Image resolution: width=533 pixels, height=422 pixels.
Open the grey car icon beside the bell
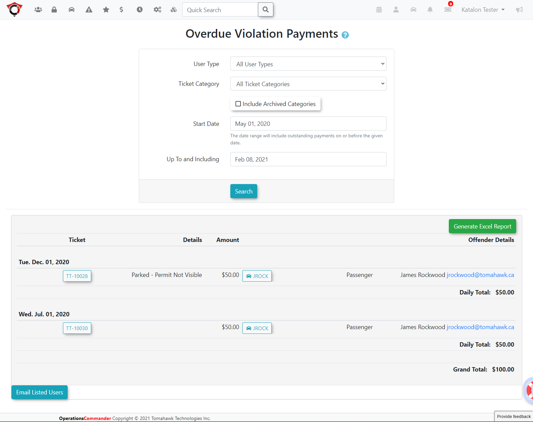point(413,10)
